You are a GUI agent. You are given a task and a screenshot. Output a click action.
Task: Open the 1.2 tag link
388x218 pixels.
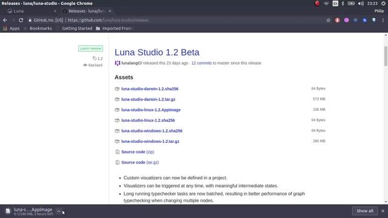(x=100, y=59)
